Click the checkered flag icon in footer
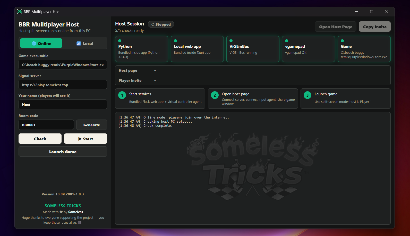The height and width of the screenshot is (236, 410). (x=80, y=223)
